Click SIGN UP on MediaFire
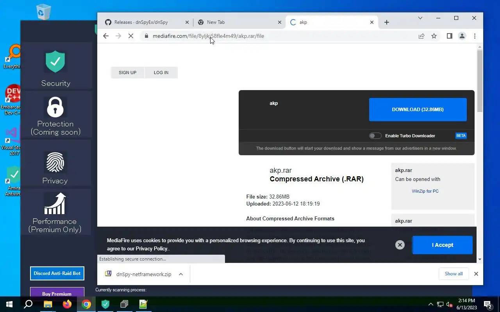 click(128, 73)
